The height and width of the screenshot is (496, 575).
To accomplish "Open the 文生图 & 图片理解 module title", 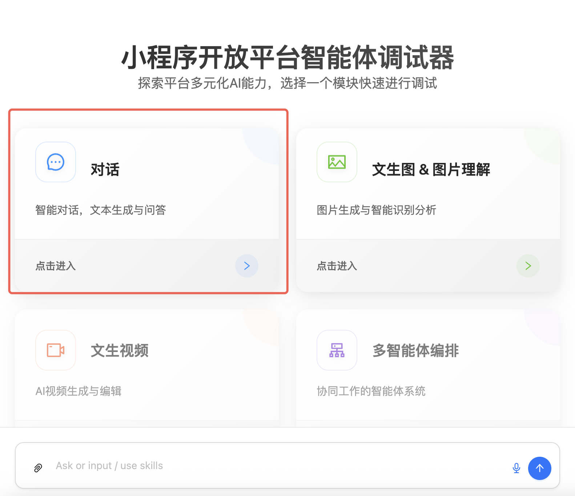I will click(431, 170).
